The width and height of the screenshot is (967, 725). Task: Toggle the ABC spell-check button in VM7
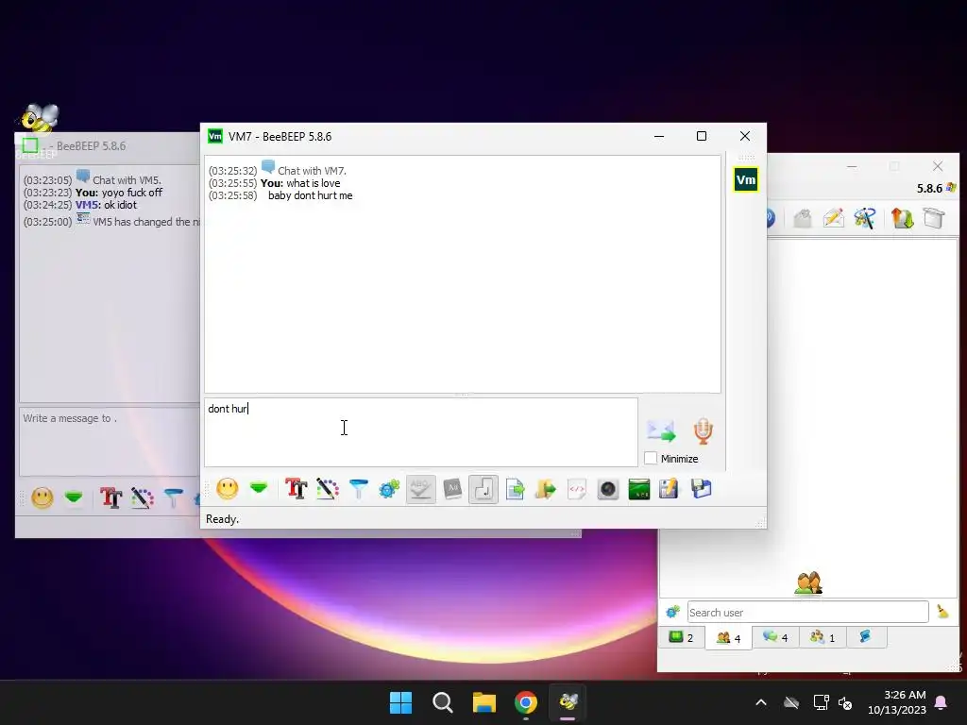click(420, 489)
